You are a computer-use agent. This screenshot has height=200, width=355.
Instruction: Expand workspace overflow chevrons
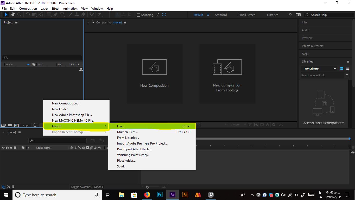point(290,15)
